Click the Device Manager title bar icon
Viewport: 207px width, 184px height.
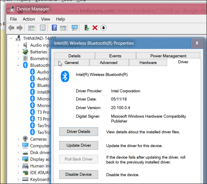[x=12, y=9]
